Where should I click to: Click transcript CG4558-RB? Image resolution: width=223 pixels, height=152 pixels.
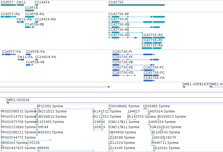point(30,27)
